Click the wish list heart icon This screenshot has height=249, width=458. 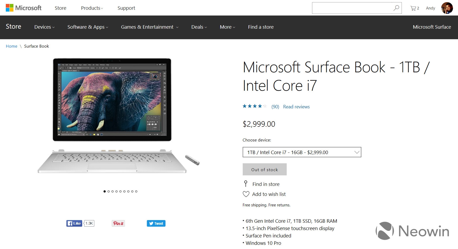click(246, 194)
